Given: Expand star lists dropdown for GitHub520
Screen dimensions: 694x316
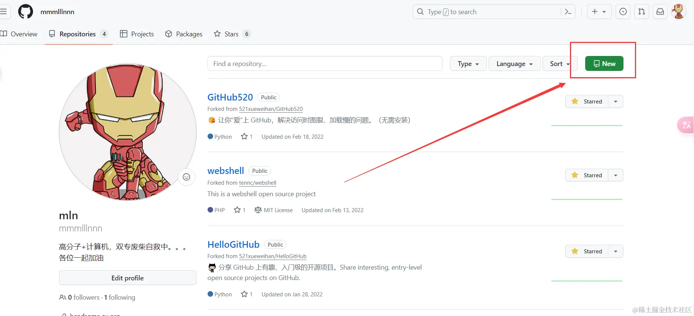Looking at the screenshot, I should [616, 101].
